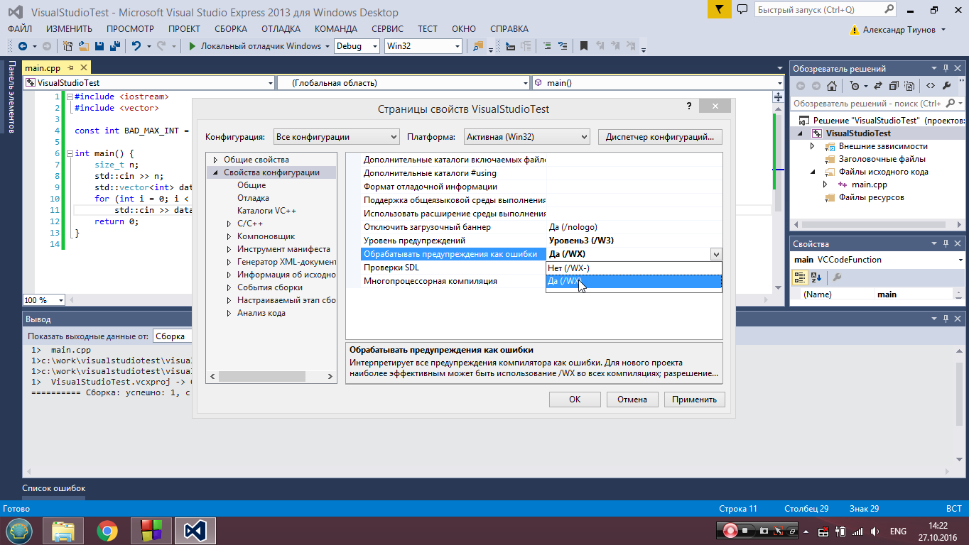Click the Уровень предупреждений property row
The image size is (969, 545).
point(534,241)
